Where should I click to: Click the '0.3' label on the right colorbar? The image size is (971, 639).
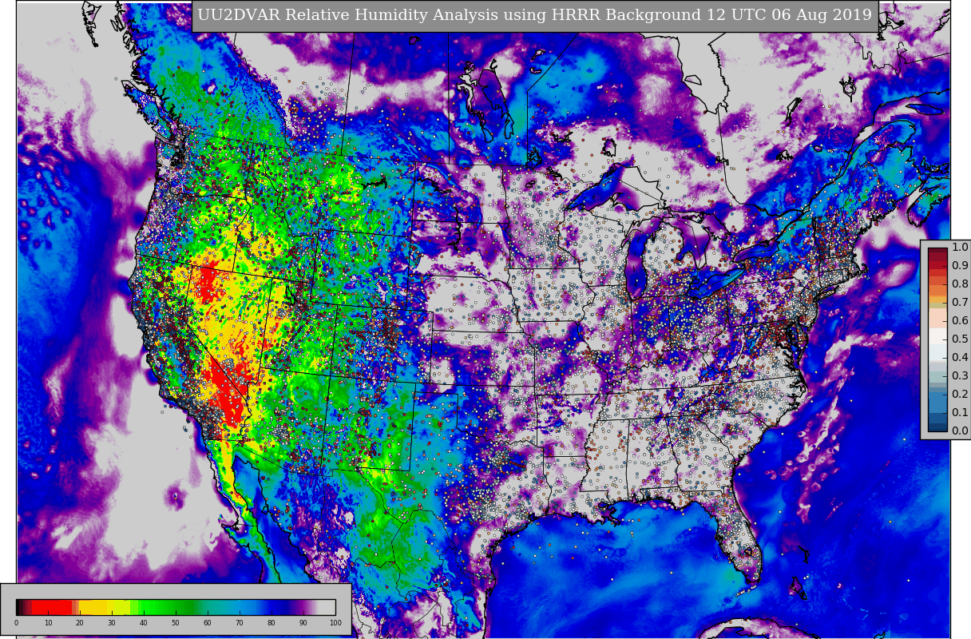point(960,375)
